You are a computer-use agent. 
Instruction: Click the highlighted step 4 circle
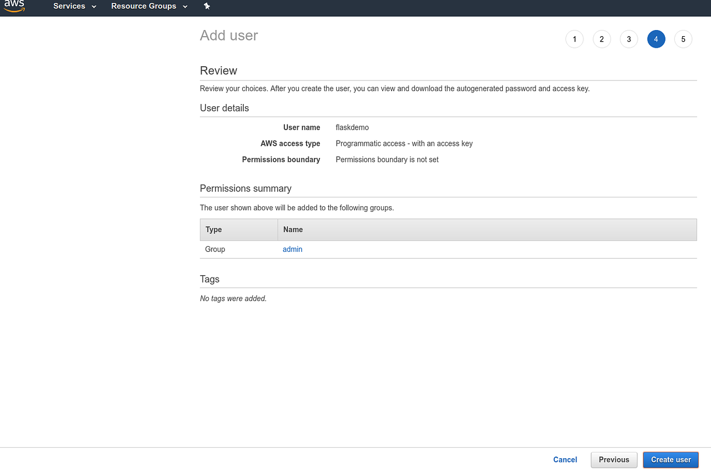click(x=656, y=39)
